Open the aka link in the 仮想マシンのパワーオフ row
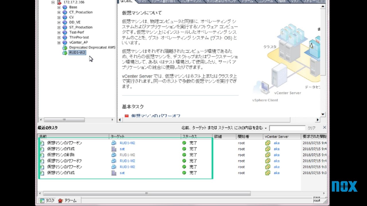 coord(276,161)
